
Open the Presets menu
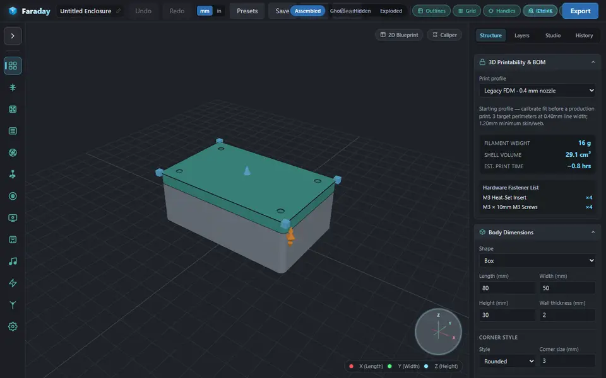(x=247, y=11)
